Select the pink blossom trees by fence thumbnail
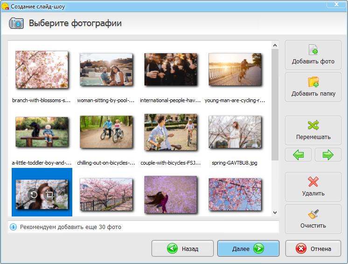The height and width of the screenshot is (264, 348). pos(106,195)
